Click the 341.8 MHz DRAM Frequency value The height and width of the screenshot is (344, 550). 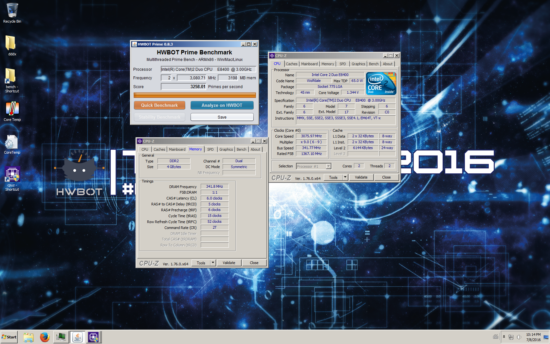click(x=214, y=186)
